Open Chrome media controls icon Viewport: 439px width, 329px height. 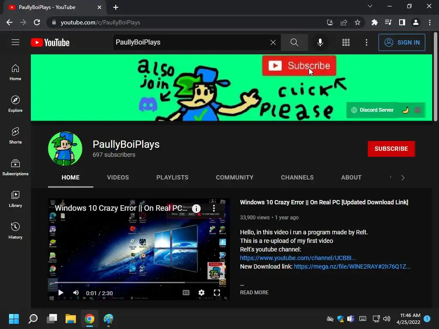[388, 22]
